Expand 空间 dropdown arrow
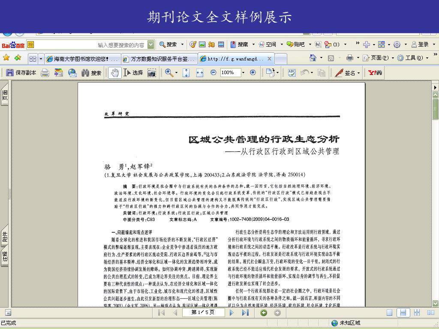Screen dimensions: 439x329 [x=282, y=44]
